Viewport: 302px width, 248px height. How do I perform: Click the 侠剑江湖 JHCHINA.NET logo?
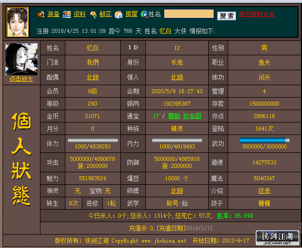pyautogui.click(x=278, y=238)
